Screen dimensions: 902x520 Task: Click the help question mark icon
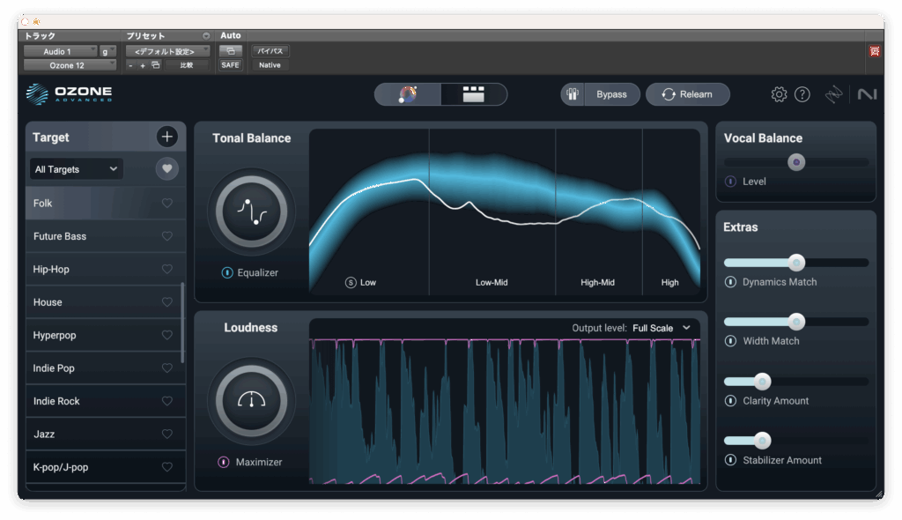point(802,94)
